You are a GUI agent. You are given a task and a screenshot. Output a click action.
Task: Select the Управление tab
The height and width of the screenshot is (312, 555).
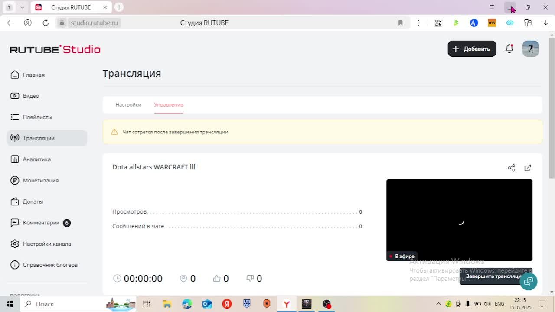(169, 105)
